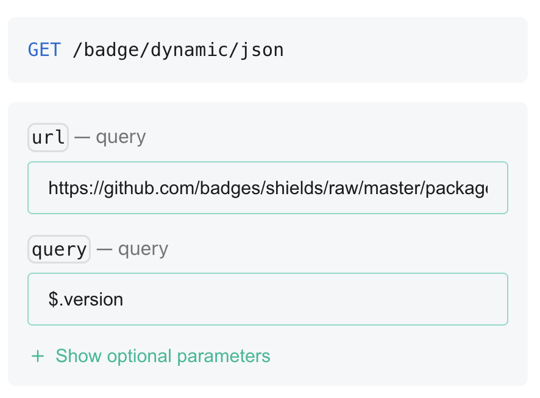Click the query parameter name badge
The image size is (540, 398).
[x=59, y=249]
